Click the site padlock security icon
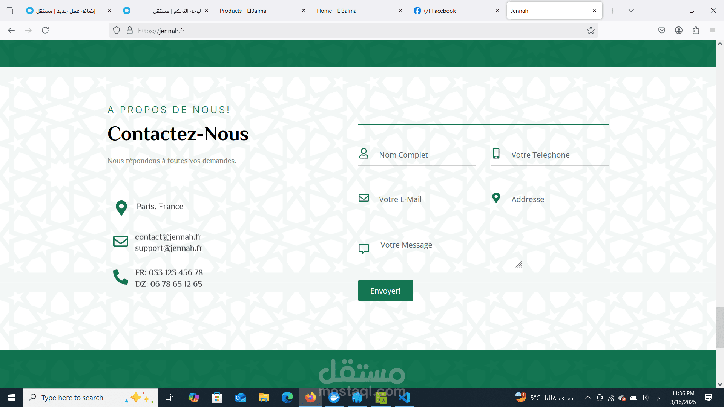The height and width of the screenshot is (407, 724). (x=130, y=31)
